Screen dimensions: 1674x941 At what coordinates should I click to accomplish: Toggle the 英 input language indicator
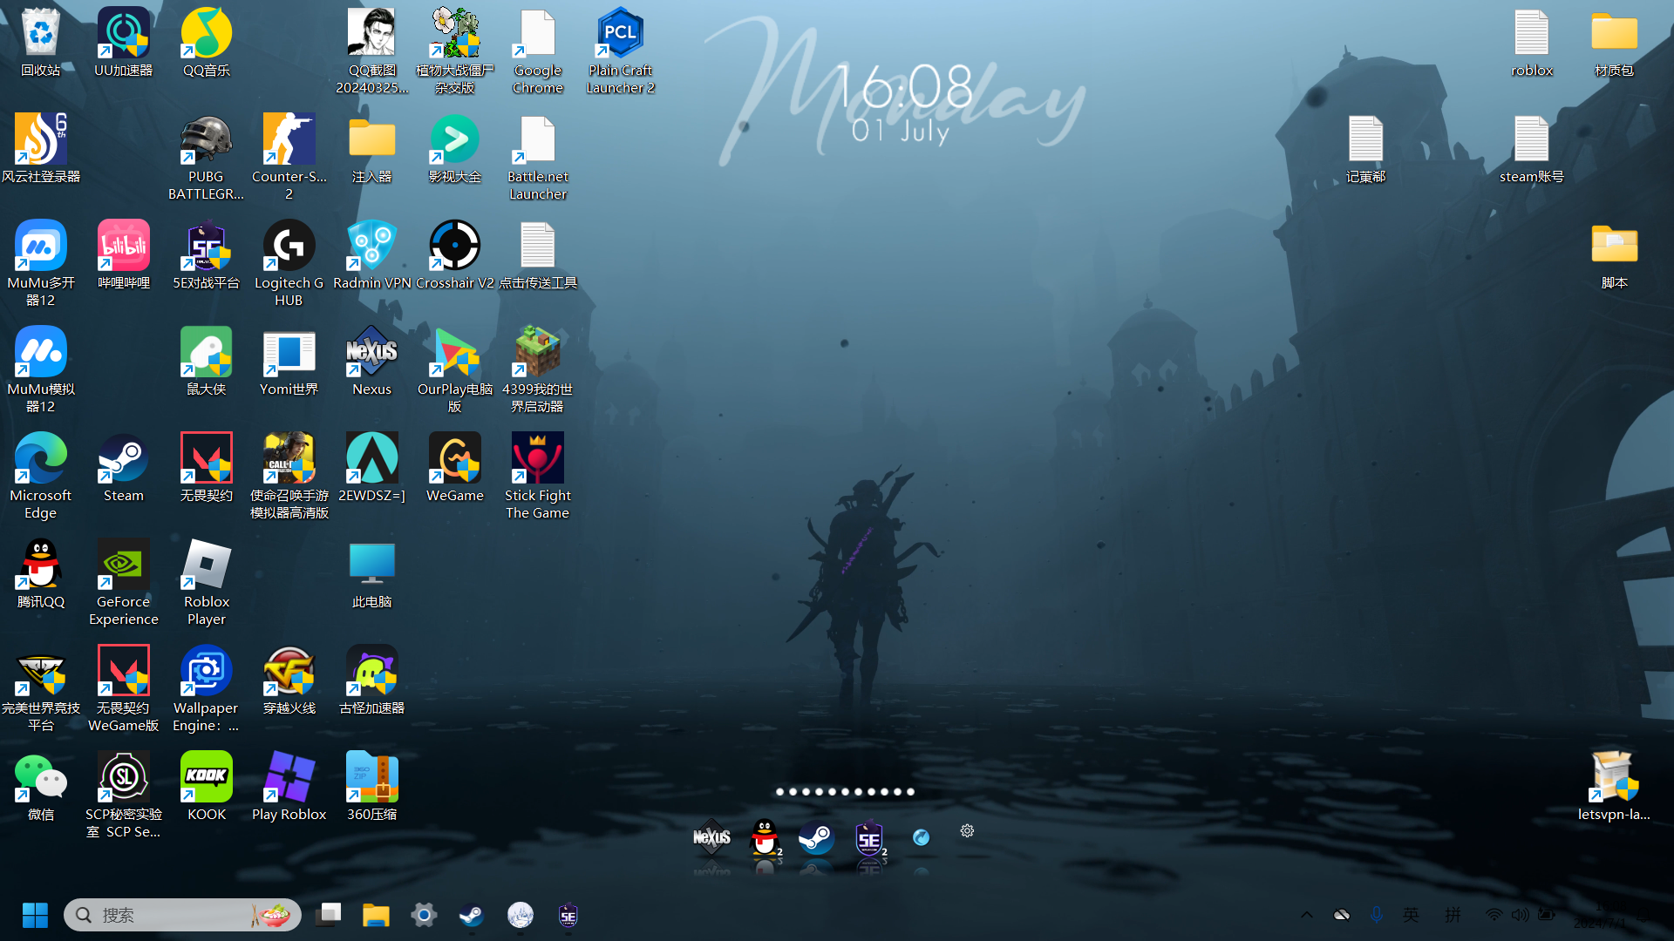pyautogui.click(x=1411, y=915)
